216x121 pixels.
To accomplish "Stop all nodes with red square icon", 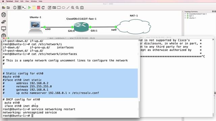I will (38, 7).
